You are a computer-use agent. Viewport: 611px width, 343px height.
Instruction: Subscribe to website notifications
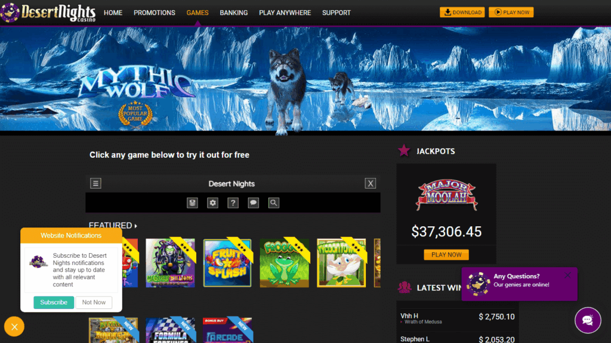(x=54, y=303)
